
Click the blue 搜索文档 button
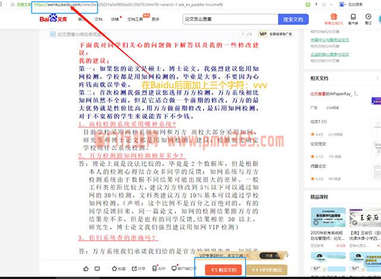pyautogui.click(x=293, y=19)
